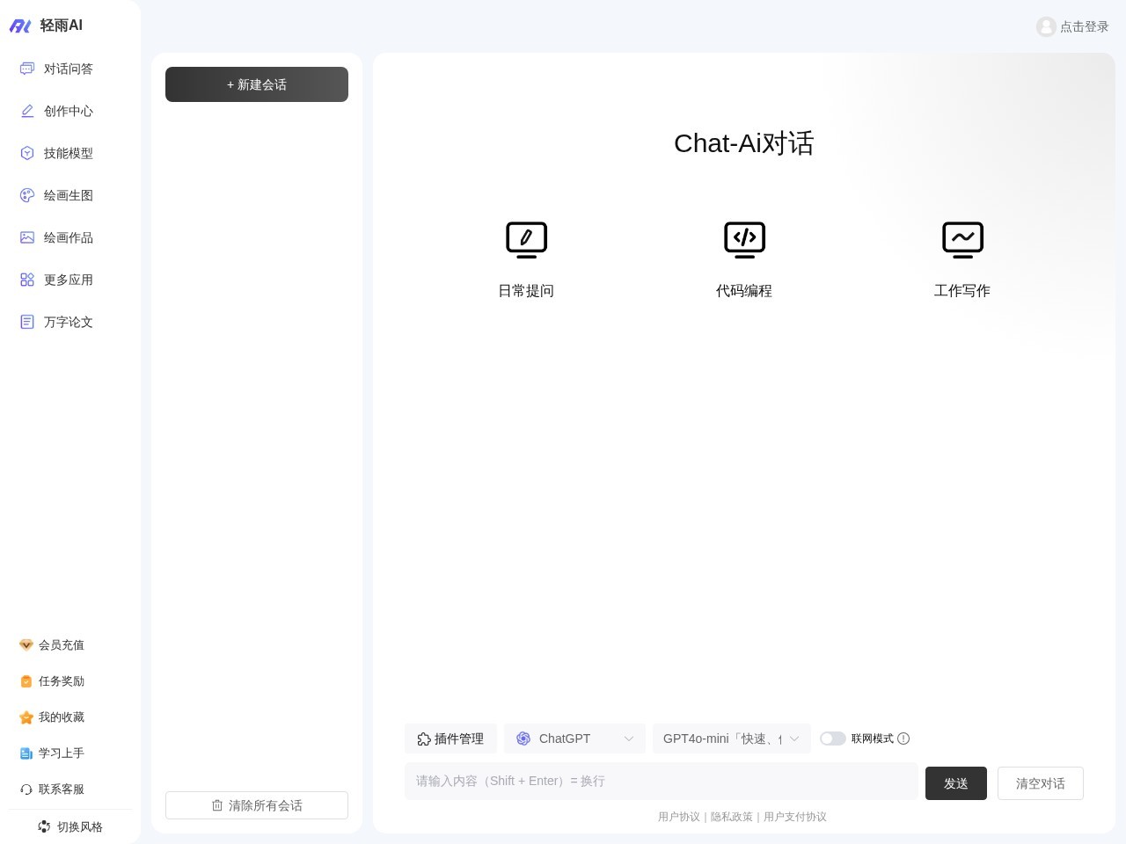This screenshot has width=1126, height=844.
Task: Go to 创作中心 in the sidebar
Action: point(68,111)
